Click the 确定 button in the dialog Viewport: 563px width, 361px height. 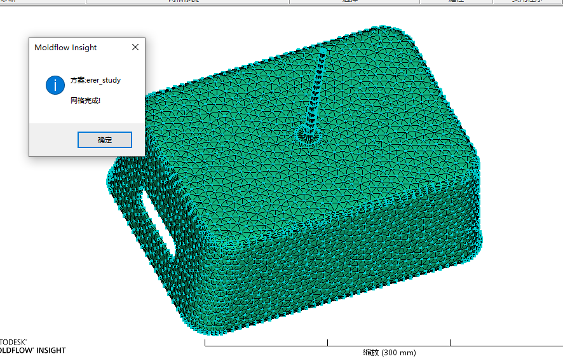105,140
